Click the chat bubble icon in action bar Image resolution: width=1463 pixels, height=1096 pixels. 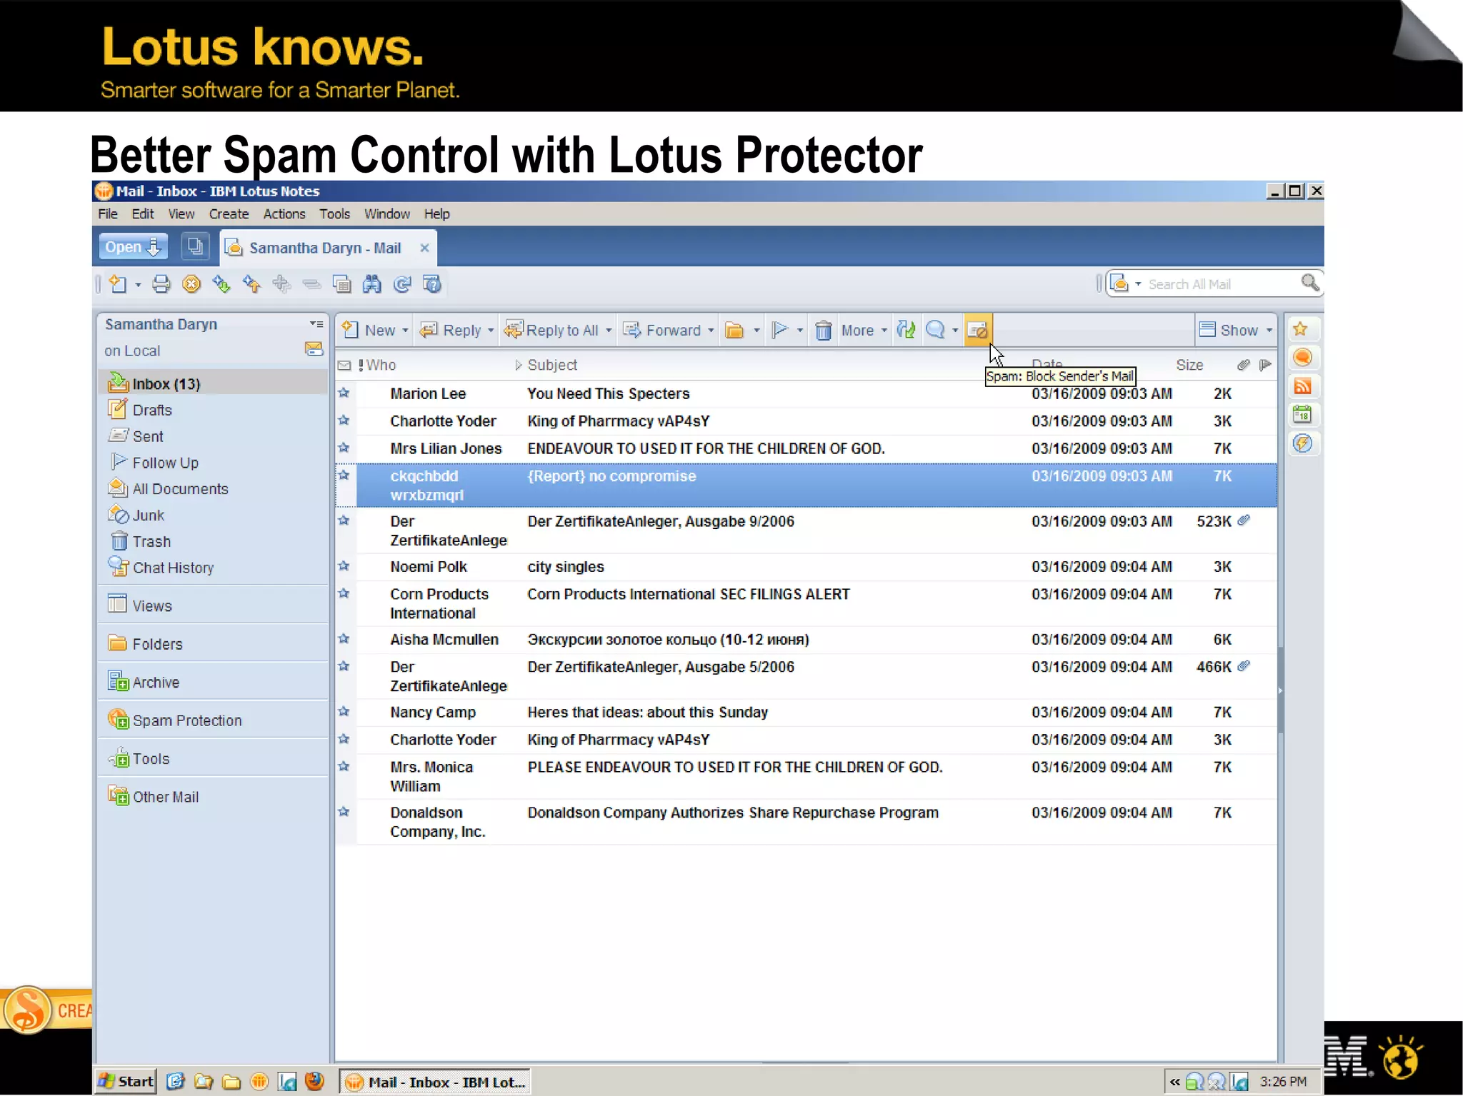(x=935, y=329)
